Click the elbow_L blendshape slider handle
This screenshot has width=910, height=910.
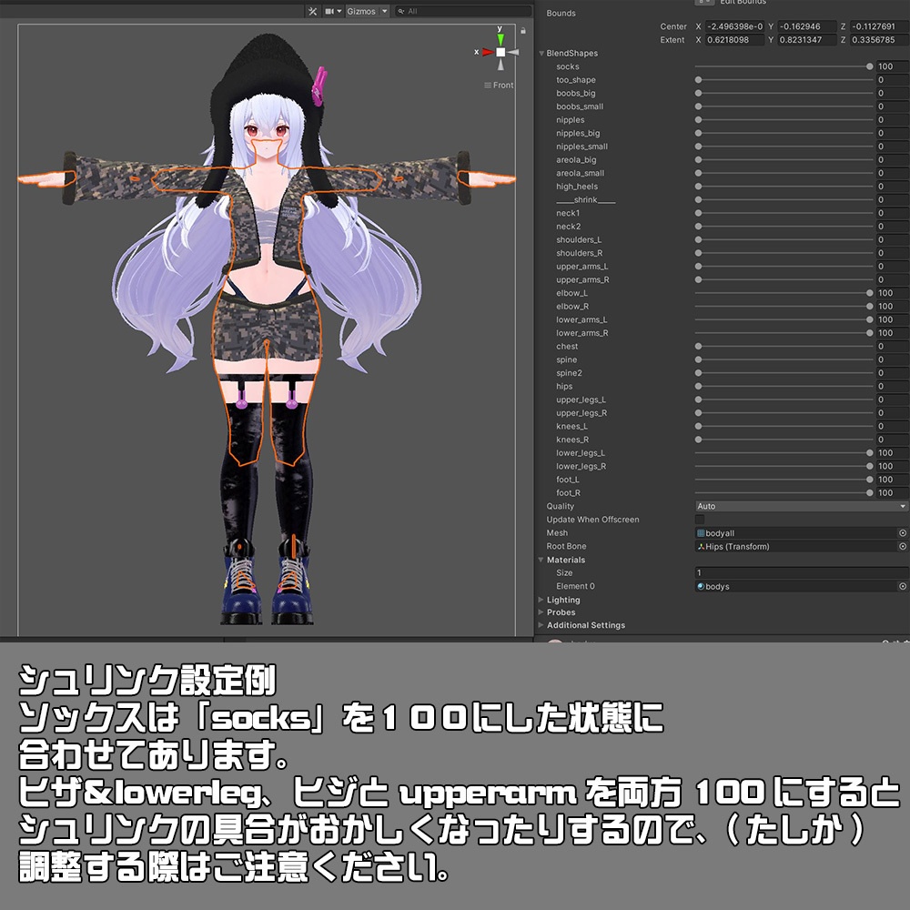click(869, 293)
